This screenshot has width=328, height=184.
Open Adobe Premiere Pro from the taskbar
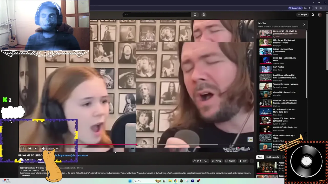[x=192, y=181]
